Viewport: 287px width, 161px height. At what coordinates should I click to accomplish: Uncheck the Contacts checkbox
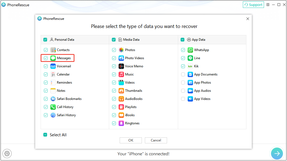(46, 50)
